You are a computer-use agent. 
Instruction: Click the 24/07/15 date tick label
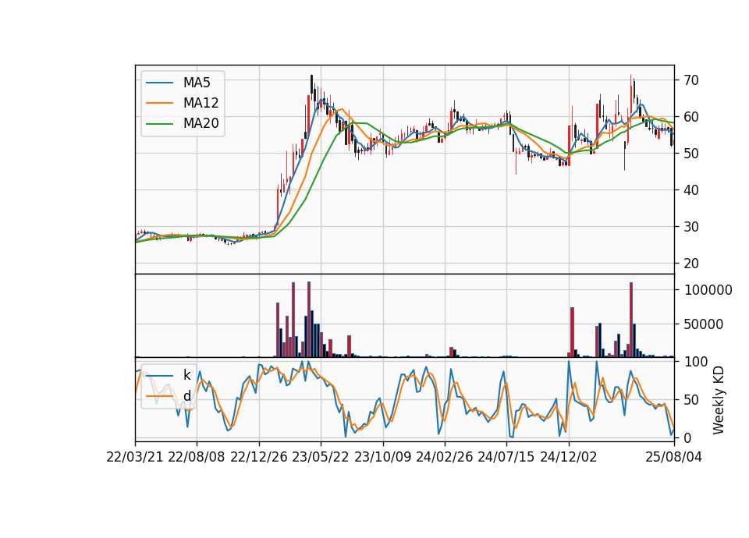[506, 457]
